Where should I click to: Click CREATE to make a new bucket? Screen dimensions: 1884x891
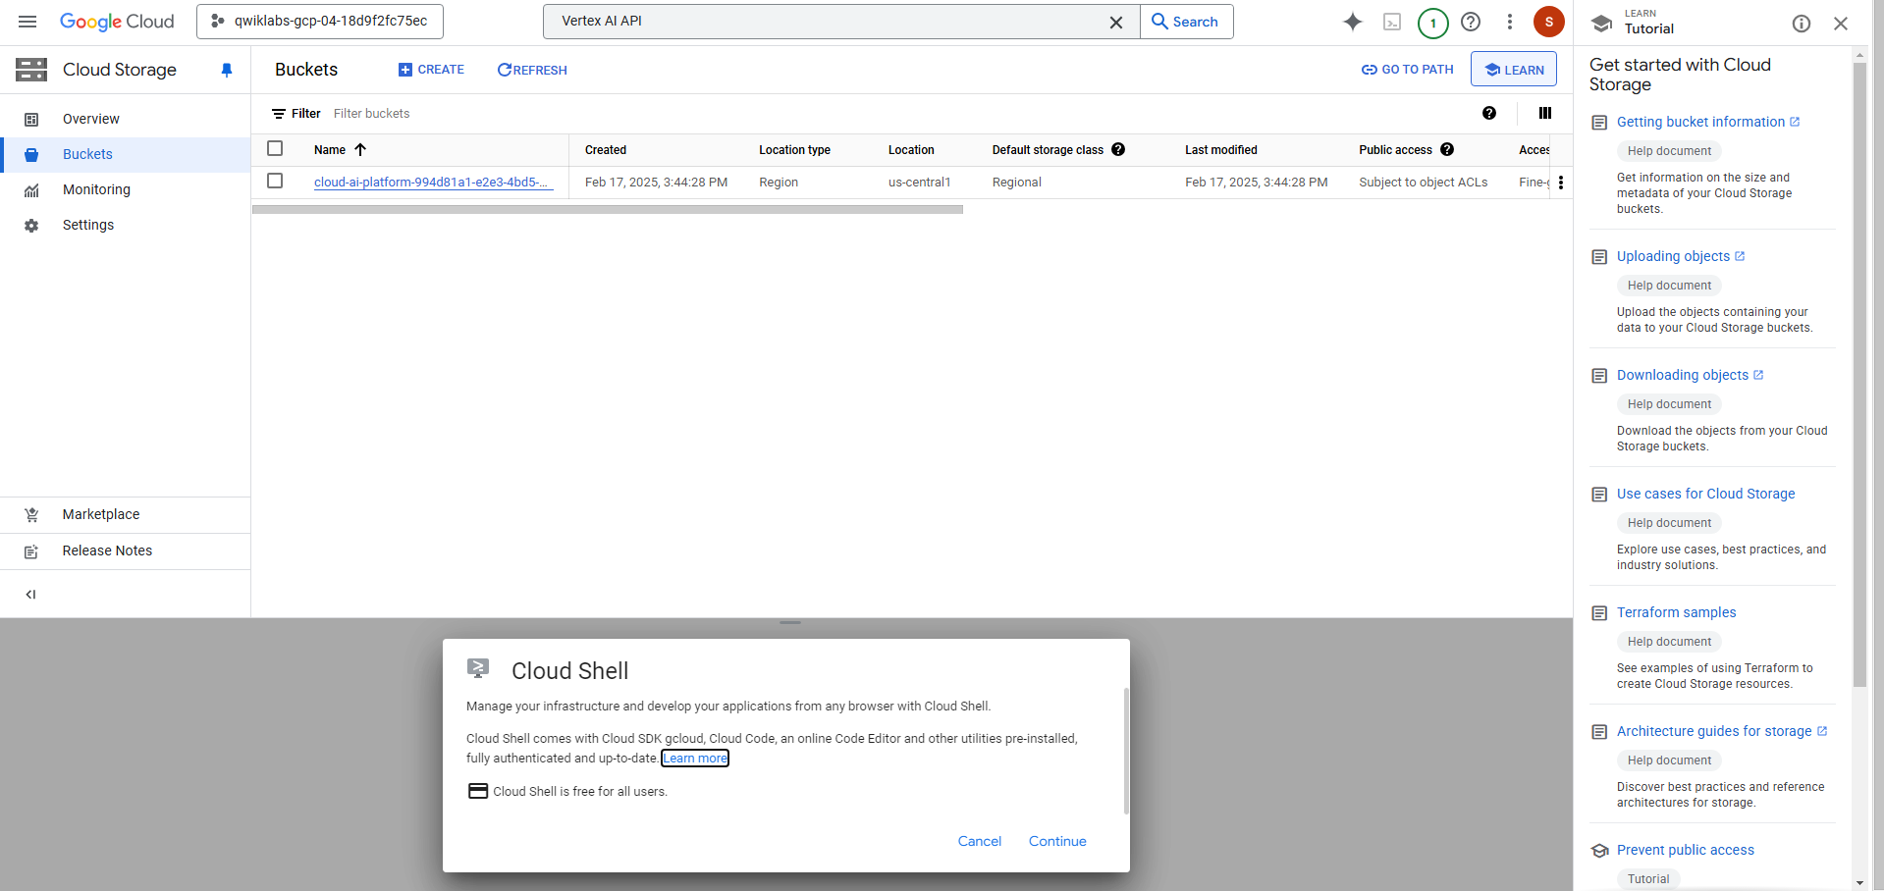[x=431, y=70]
